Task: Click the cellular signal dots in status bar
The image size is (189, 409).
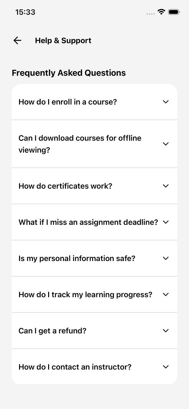Action: (x=150, y=13)
